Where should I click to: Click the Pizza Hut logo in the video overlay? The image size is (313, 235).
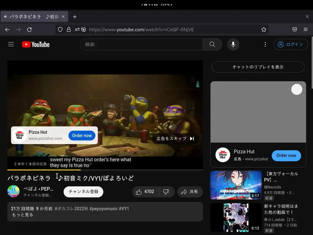(x=19, y=135)
